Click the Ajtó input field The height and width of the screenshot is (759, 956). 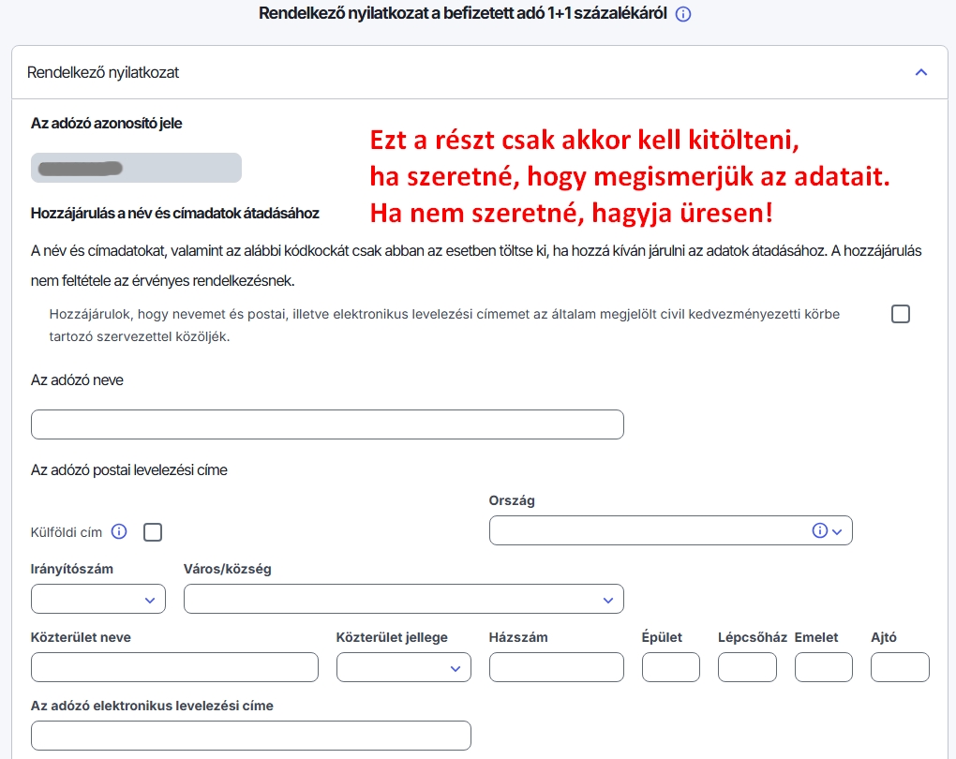(900, 667)
